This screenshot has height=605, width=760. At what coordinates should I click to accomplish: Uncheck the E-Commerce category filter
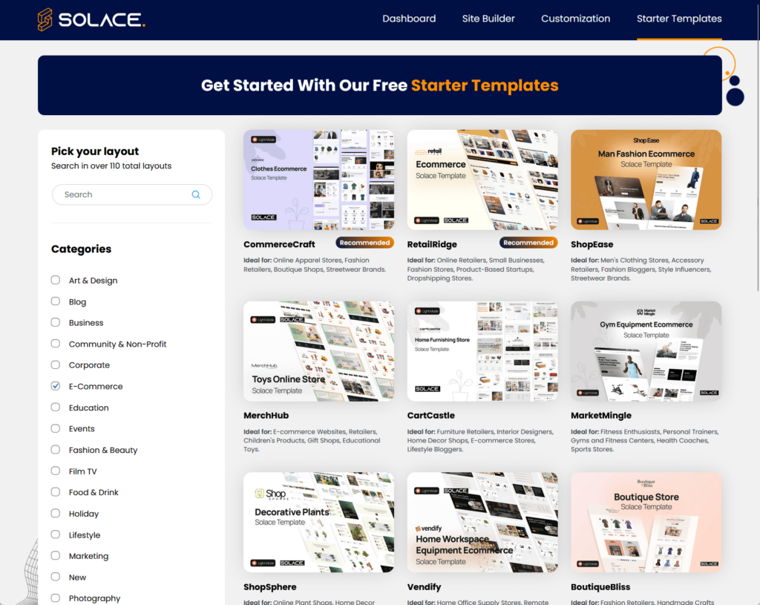[55, 386]
